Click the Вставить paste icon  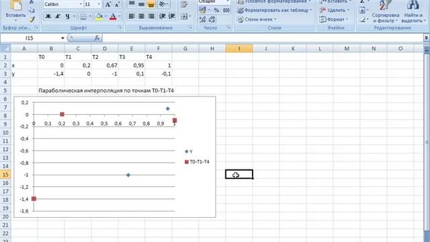coord(15,5)
